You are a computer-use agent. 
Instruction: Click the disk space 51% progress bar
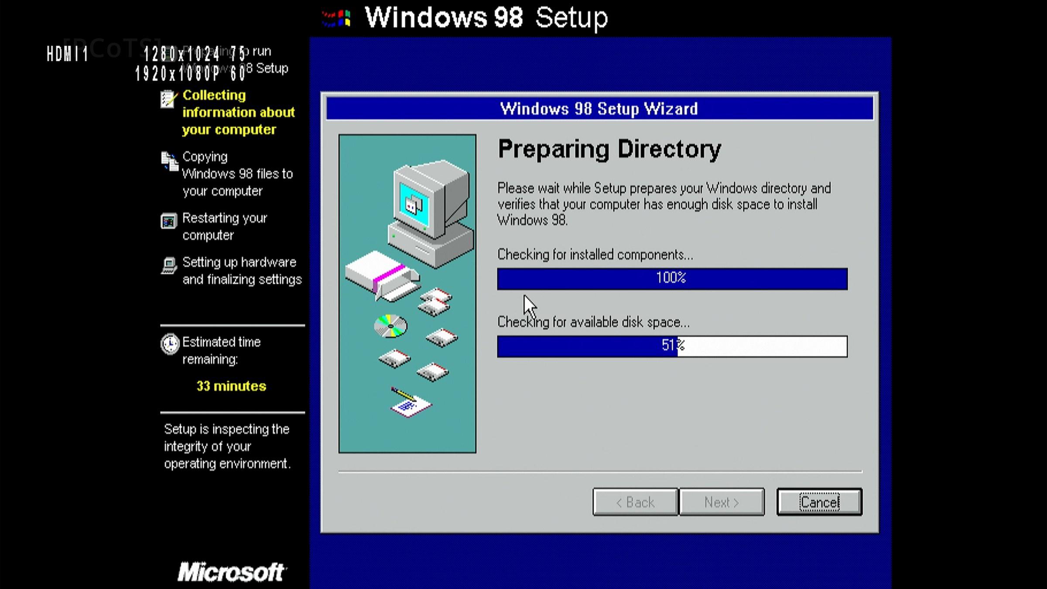click(672, 346)
